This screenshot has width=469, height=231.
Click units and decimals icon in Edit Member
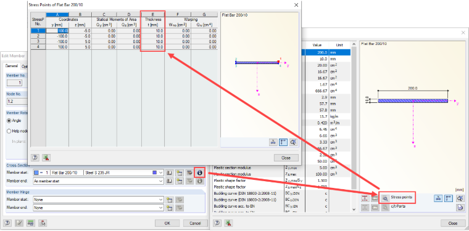(x=30, y=223)
